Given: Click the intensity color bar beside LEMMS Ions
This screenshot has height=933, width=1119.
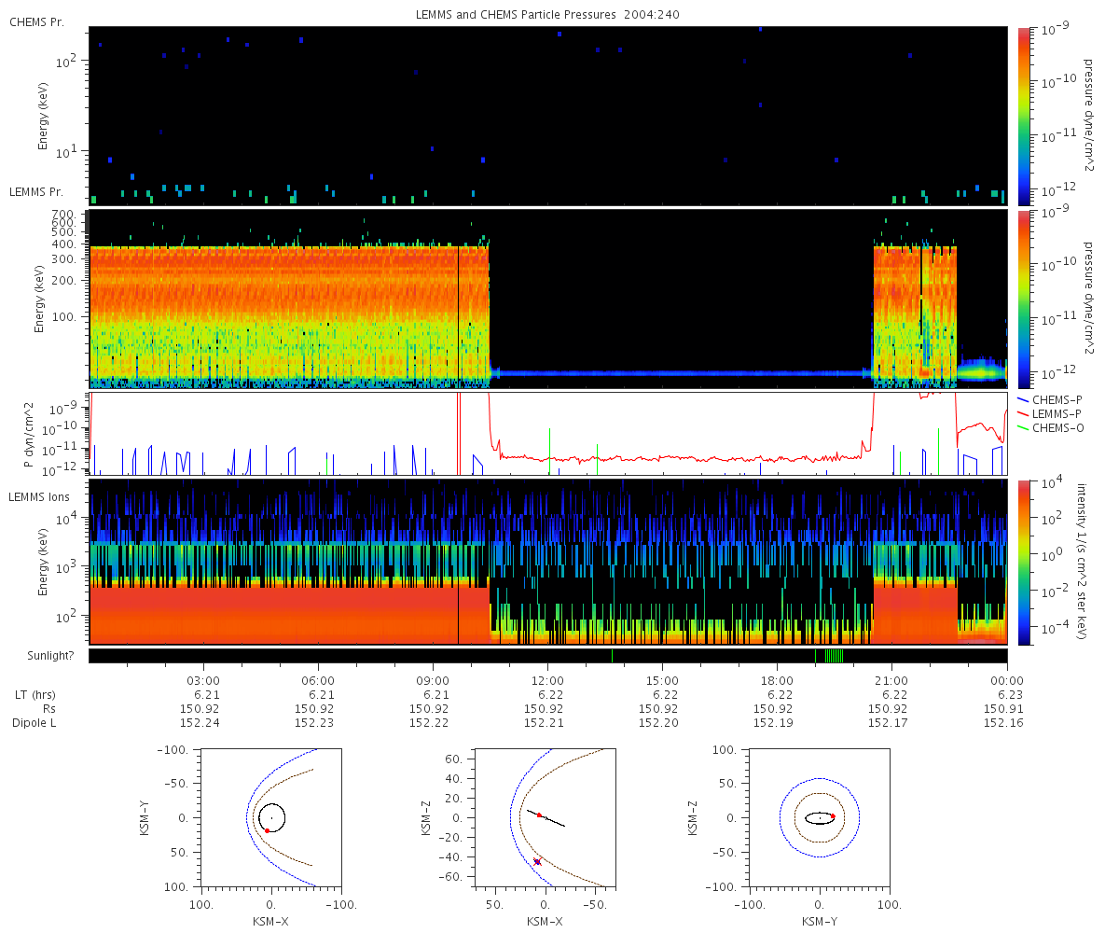Looking at the screenshot, I should pyautogui.click(x=1024, y=563).
